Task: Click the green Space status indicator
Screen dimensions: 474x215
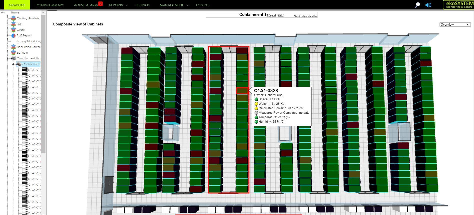Action: tap(256, 99)
